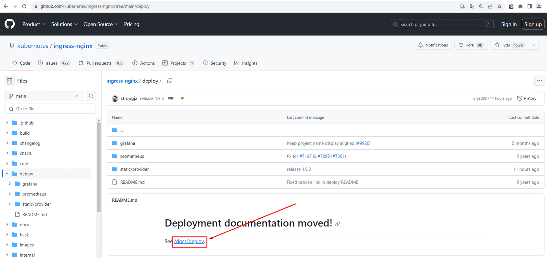Open the Product dropdown menu
Image resolution: width=547 pixels, height=258 pixels.
(34, 24)
